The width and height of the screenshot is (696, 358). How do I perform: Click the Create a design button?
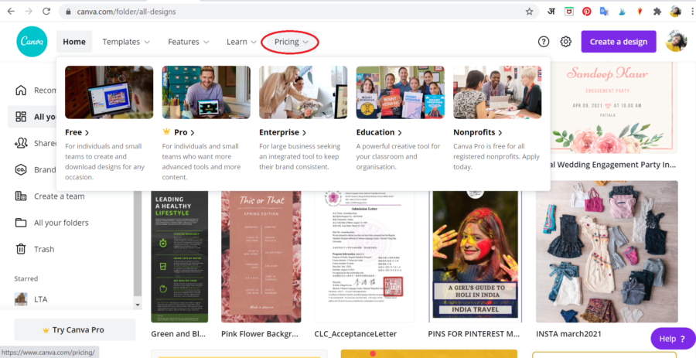pyautogui.click(x=618, y=42)
